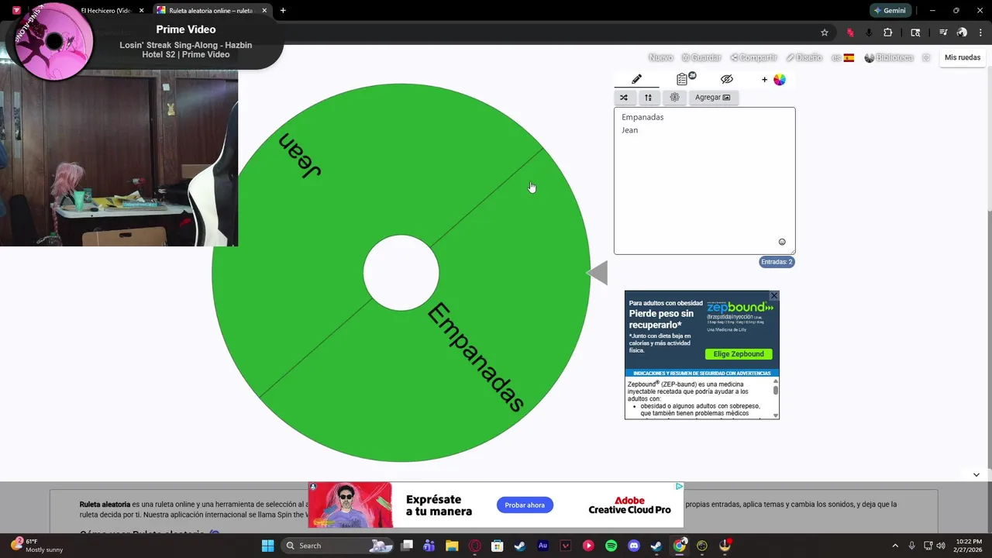Click the Agregar image button
Screen dimensions: 992x558
(x=713, y=98)
